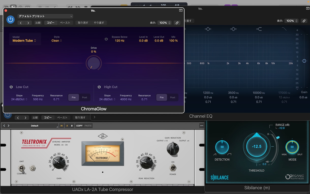Viewport: 310px width, 194px height.
Task: Click 1200 Hz band bell filter icon
Action: [x=208, y=29]
